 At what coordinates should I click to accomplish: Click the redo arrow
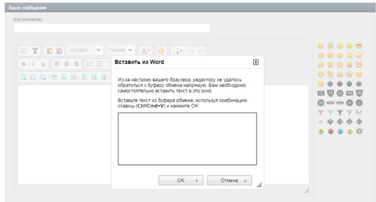pos(201,51)
